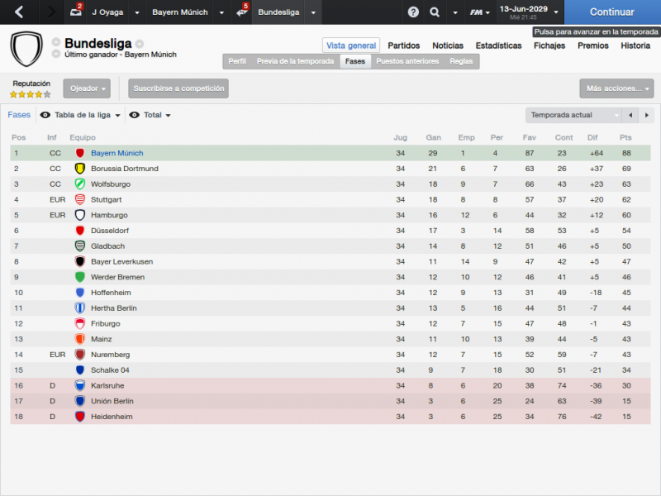This screenshot has width=661, height=496.
Task: Click the back navigation arrow
Action: coord(19,12)
